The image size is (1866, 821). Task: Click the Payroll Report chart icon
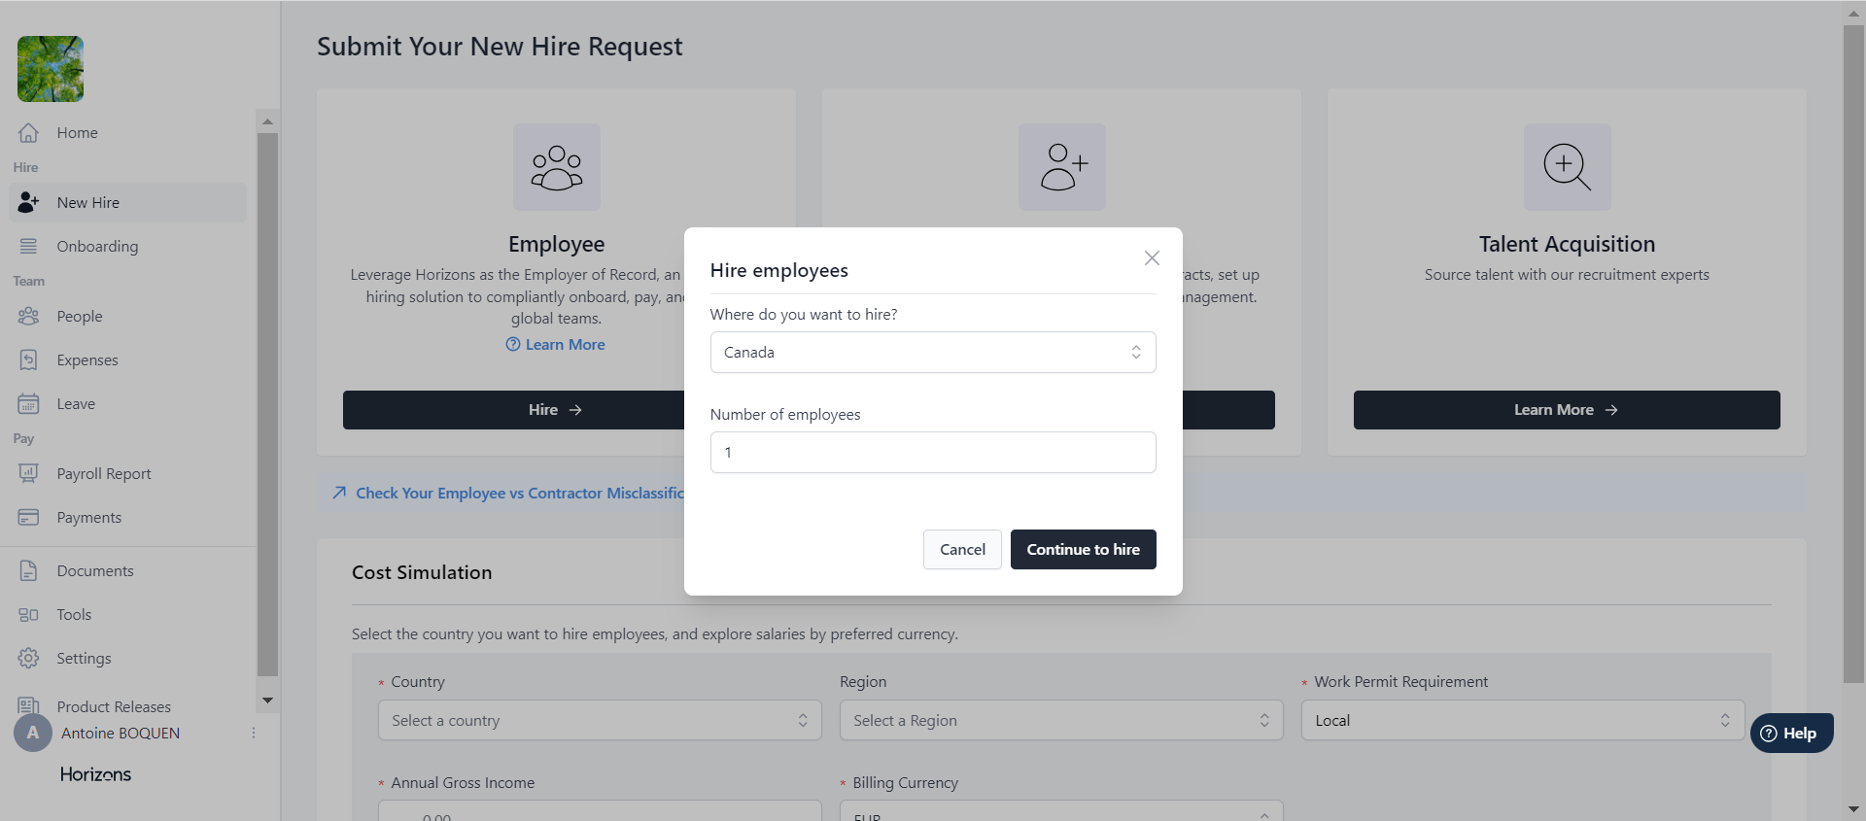[x=28, y=474]
